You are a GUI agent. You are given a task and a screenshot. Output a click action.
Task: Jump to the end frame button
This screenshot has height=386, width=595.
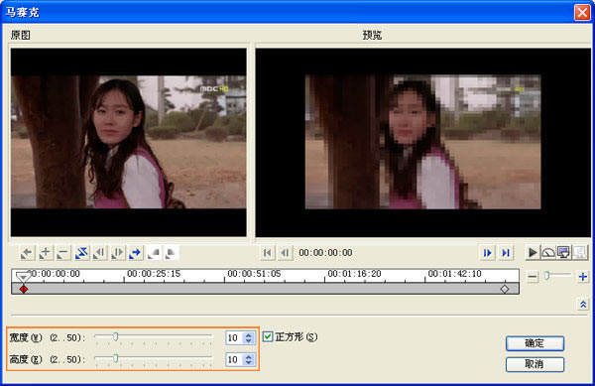(506, 253)
